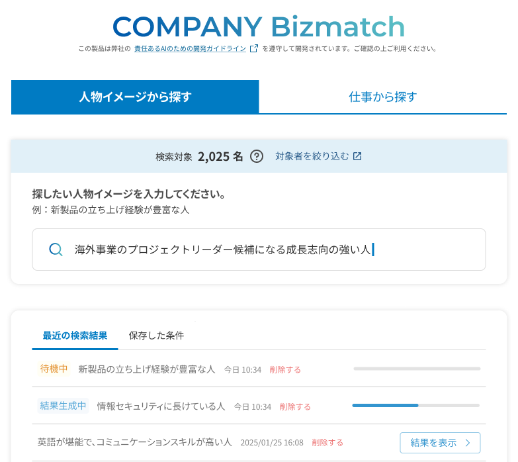Click chevron arrow on 結果を表示 button
Viewport: 518px width, 462px height.
click(x=468, y=443)
